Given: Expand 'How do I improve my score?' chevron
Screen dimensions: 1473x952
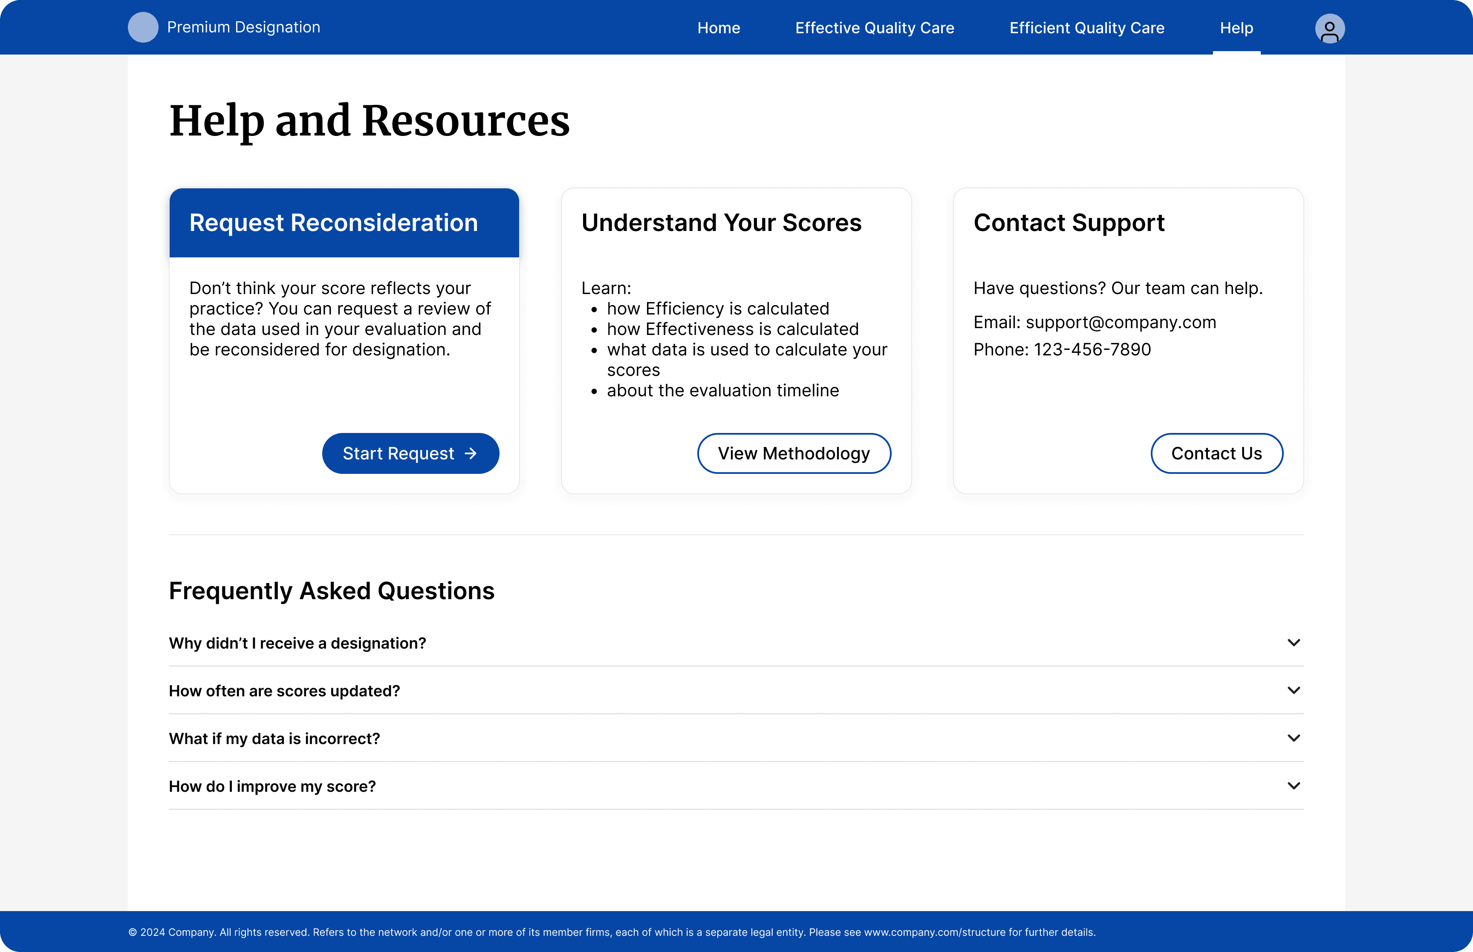Looking at the screenshot, I should coord(1293,786).
